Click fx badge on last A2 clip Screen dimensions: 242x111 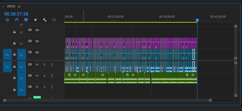[x=193, y=75]
